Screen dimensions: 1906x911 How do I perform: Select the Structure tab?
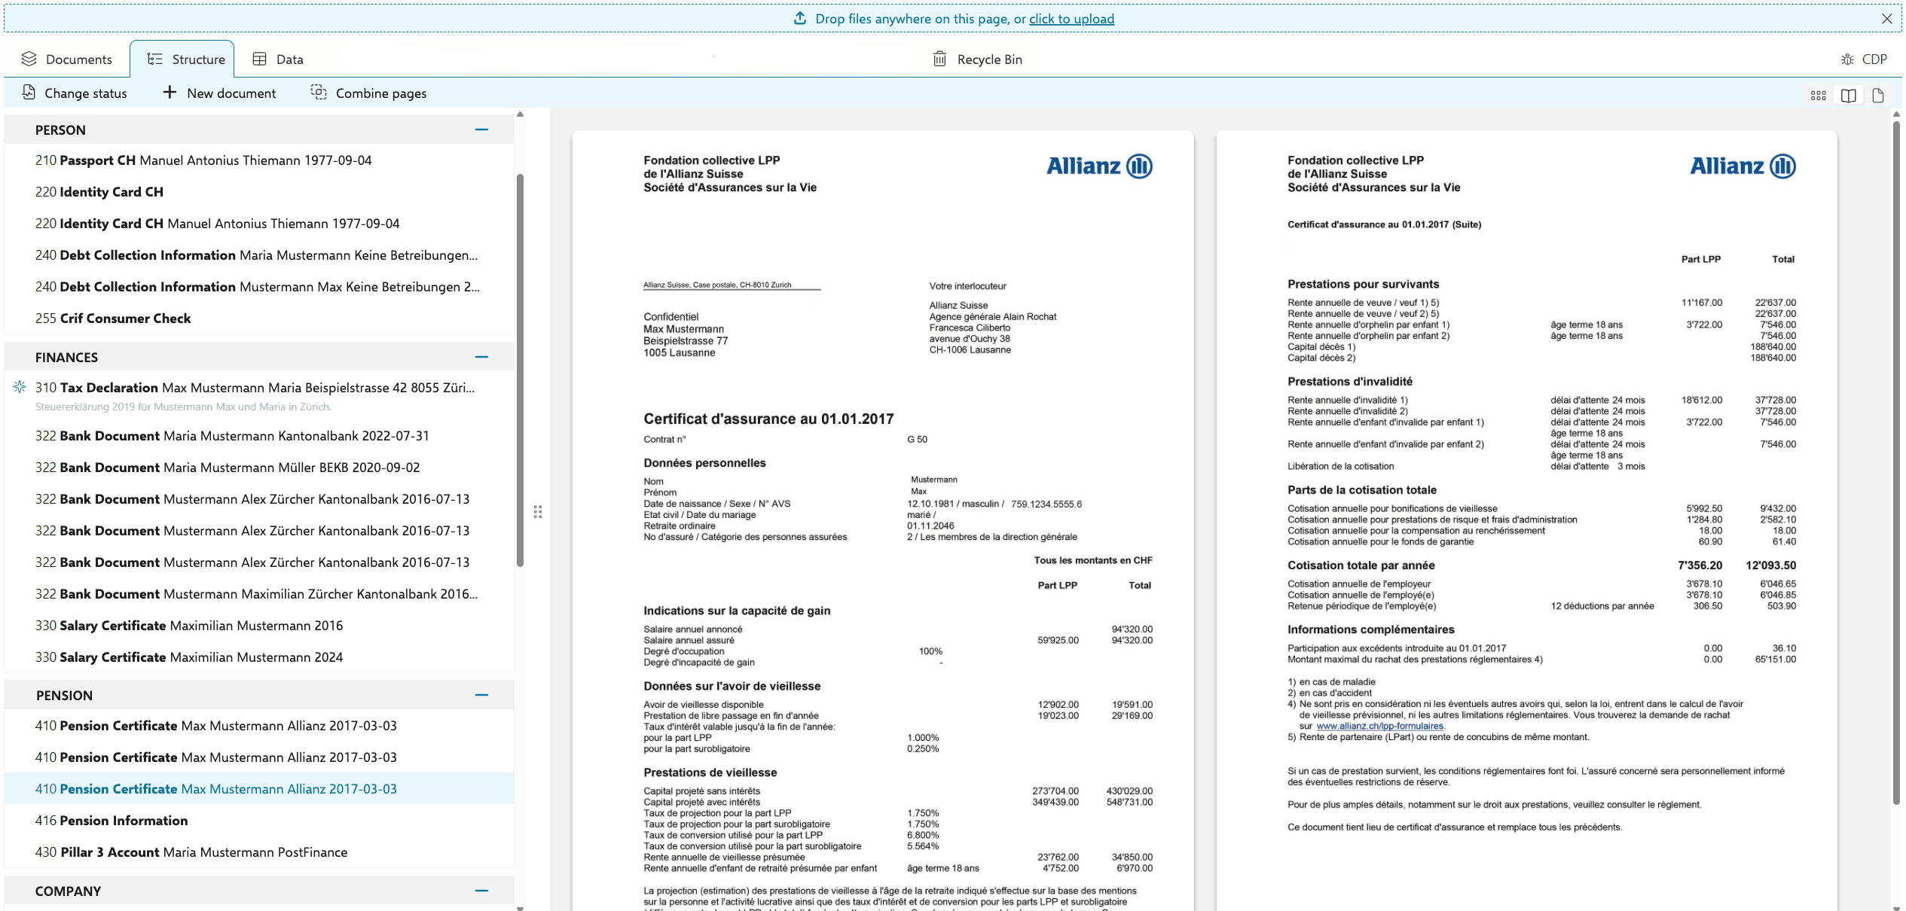pyautogui.click(x=182, y=59)
